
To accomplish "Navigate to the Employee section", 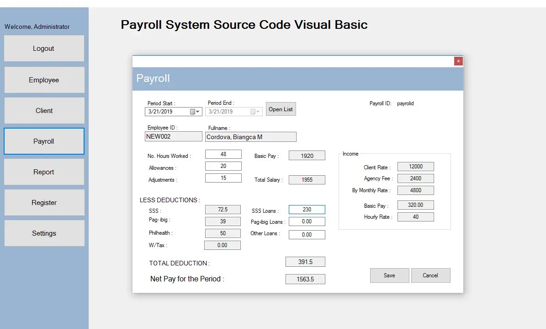I will tap(44, 80).
